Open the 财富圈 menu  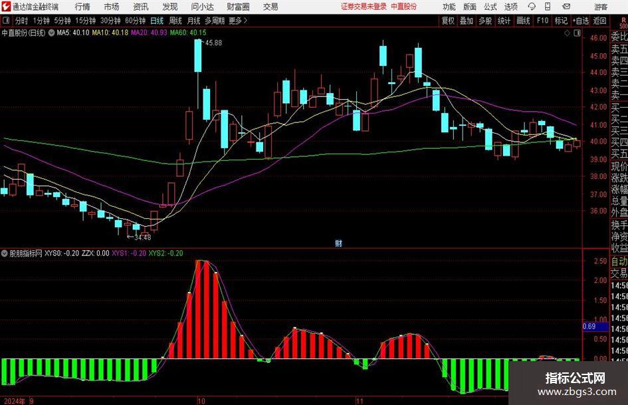[x=238, y=7]
